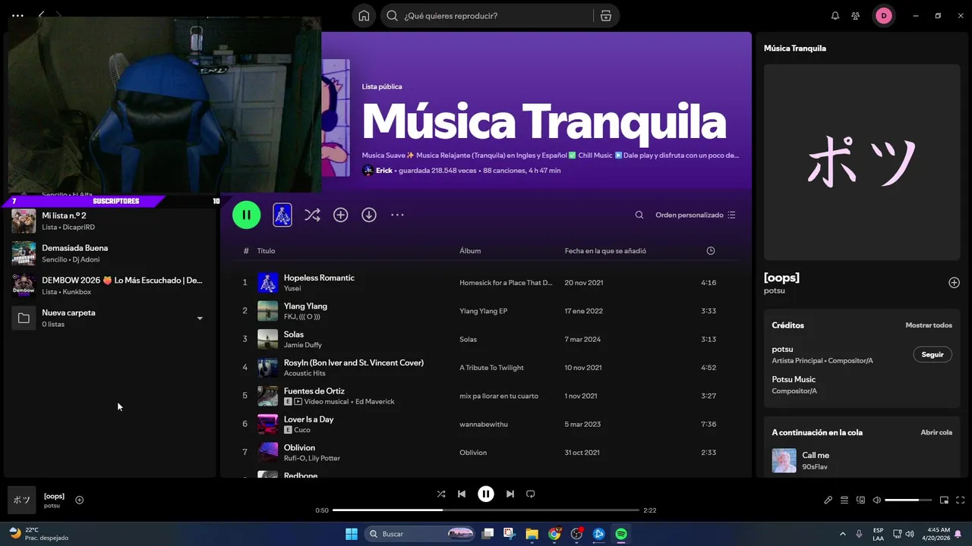The height and width of the screenshot is (546, 972).
Task: Connect to a device icon
Action: tap(861, 500)
